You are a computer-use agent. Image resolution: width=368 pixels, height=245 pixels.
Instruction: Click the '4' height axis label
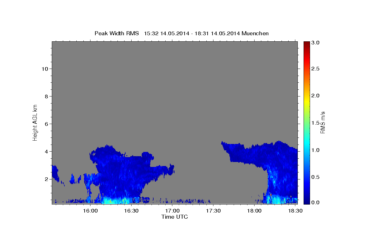point(46,151)
